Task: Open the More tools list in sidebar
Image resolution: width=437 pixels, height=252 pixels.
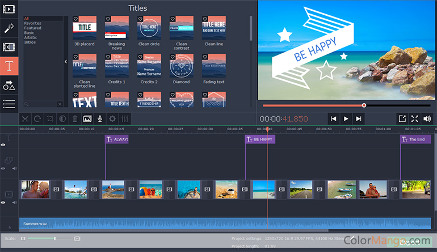Action: 9,104
